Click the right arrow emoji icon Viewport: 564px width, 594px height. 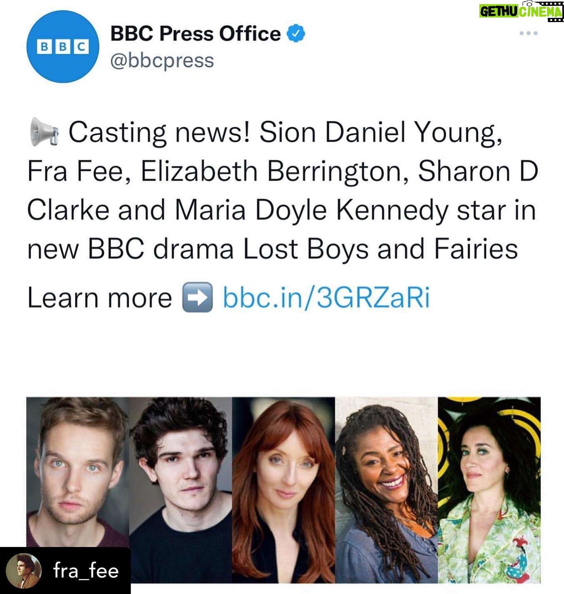197,297
